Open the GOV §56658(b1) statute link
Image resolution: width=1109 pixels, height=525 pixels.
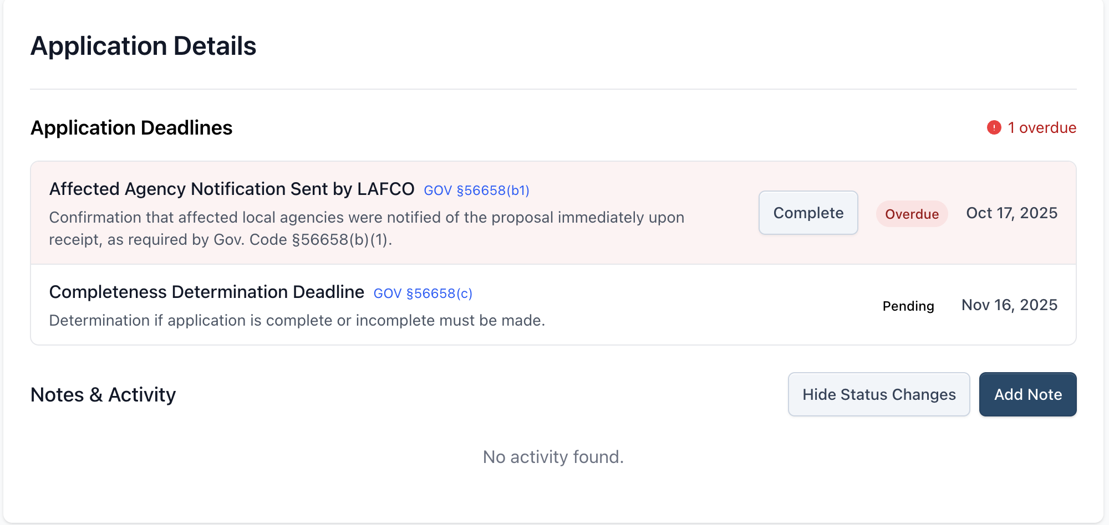pos(476,190)
